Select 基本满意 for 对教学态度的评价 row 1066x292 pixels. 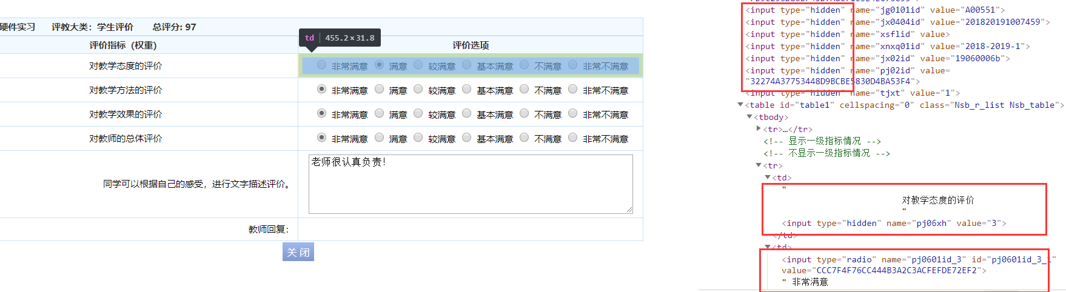466,65
